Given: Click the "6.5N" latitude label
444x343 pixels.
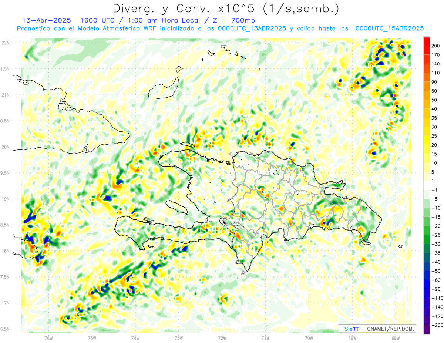Looking at the screenshot, I should pyautogui.click(x=5, y=329).
